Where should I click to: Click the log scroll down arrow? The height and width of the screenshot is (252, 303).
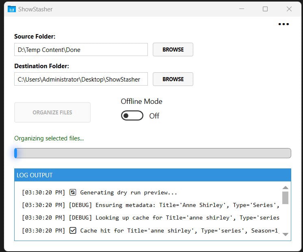285,235
